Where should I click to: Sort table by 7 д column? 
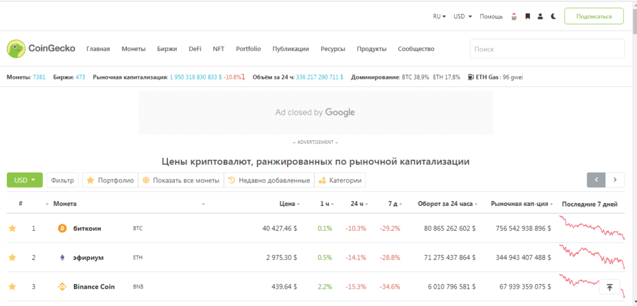point(394,204)
